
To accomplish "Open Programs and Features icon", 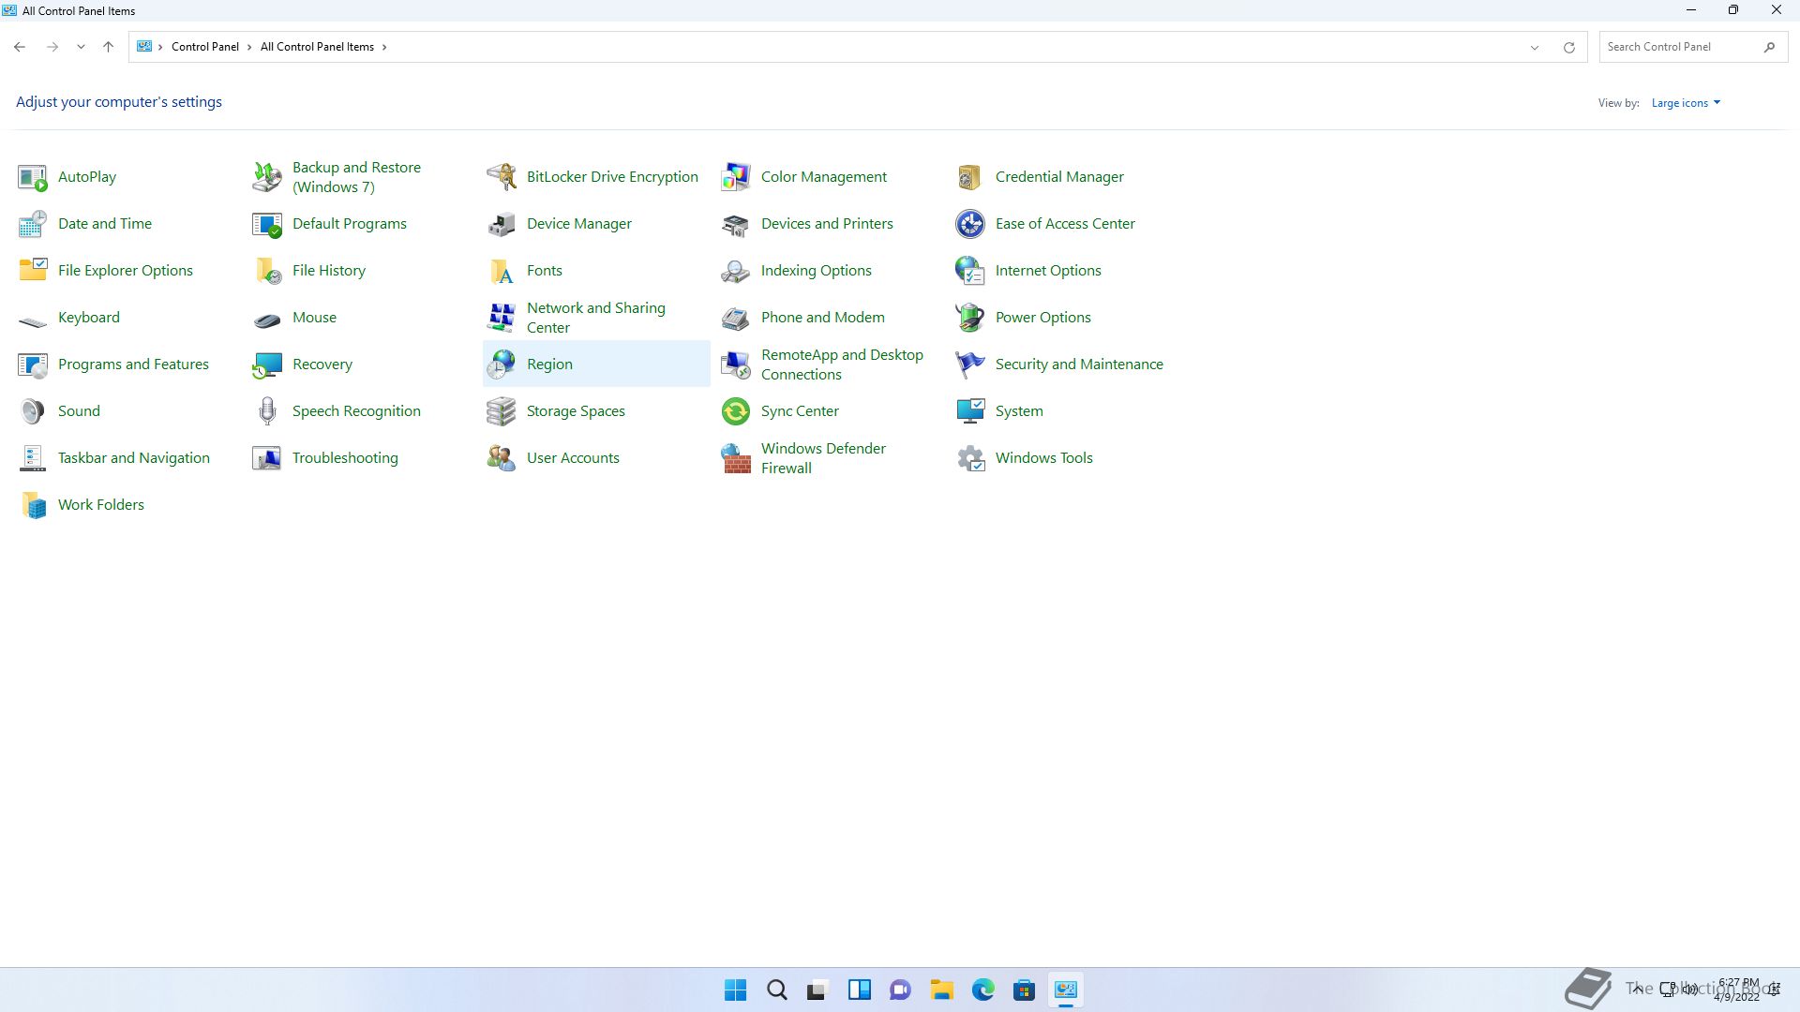I will 33,365.
